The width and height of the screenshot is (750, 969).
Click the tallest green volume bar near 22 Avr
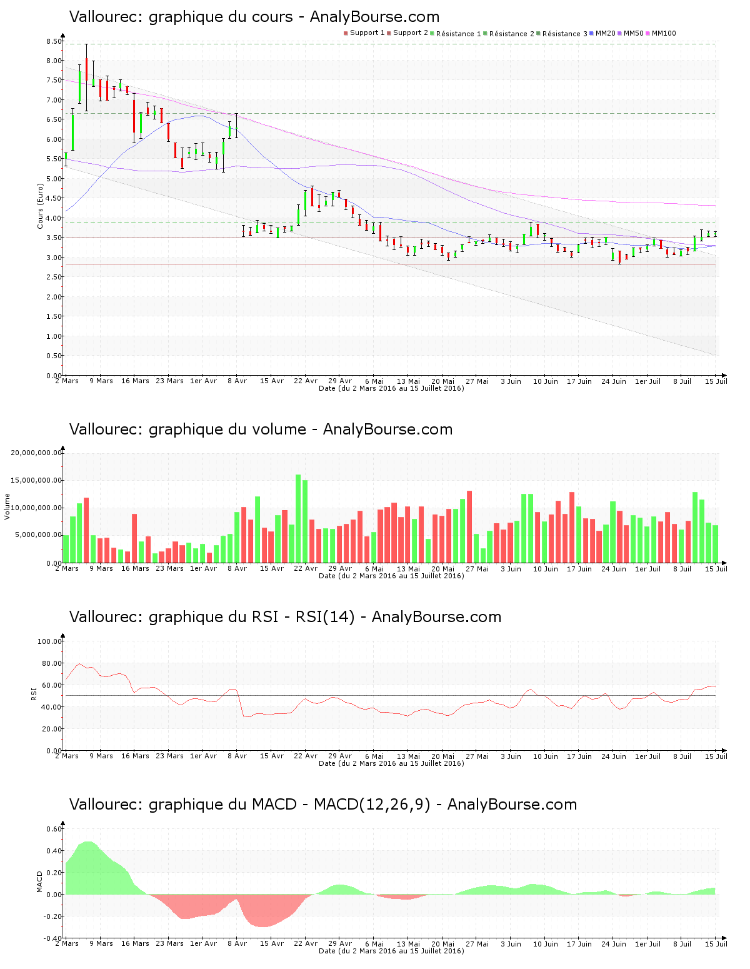[x=298, y=518]
